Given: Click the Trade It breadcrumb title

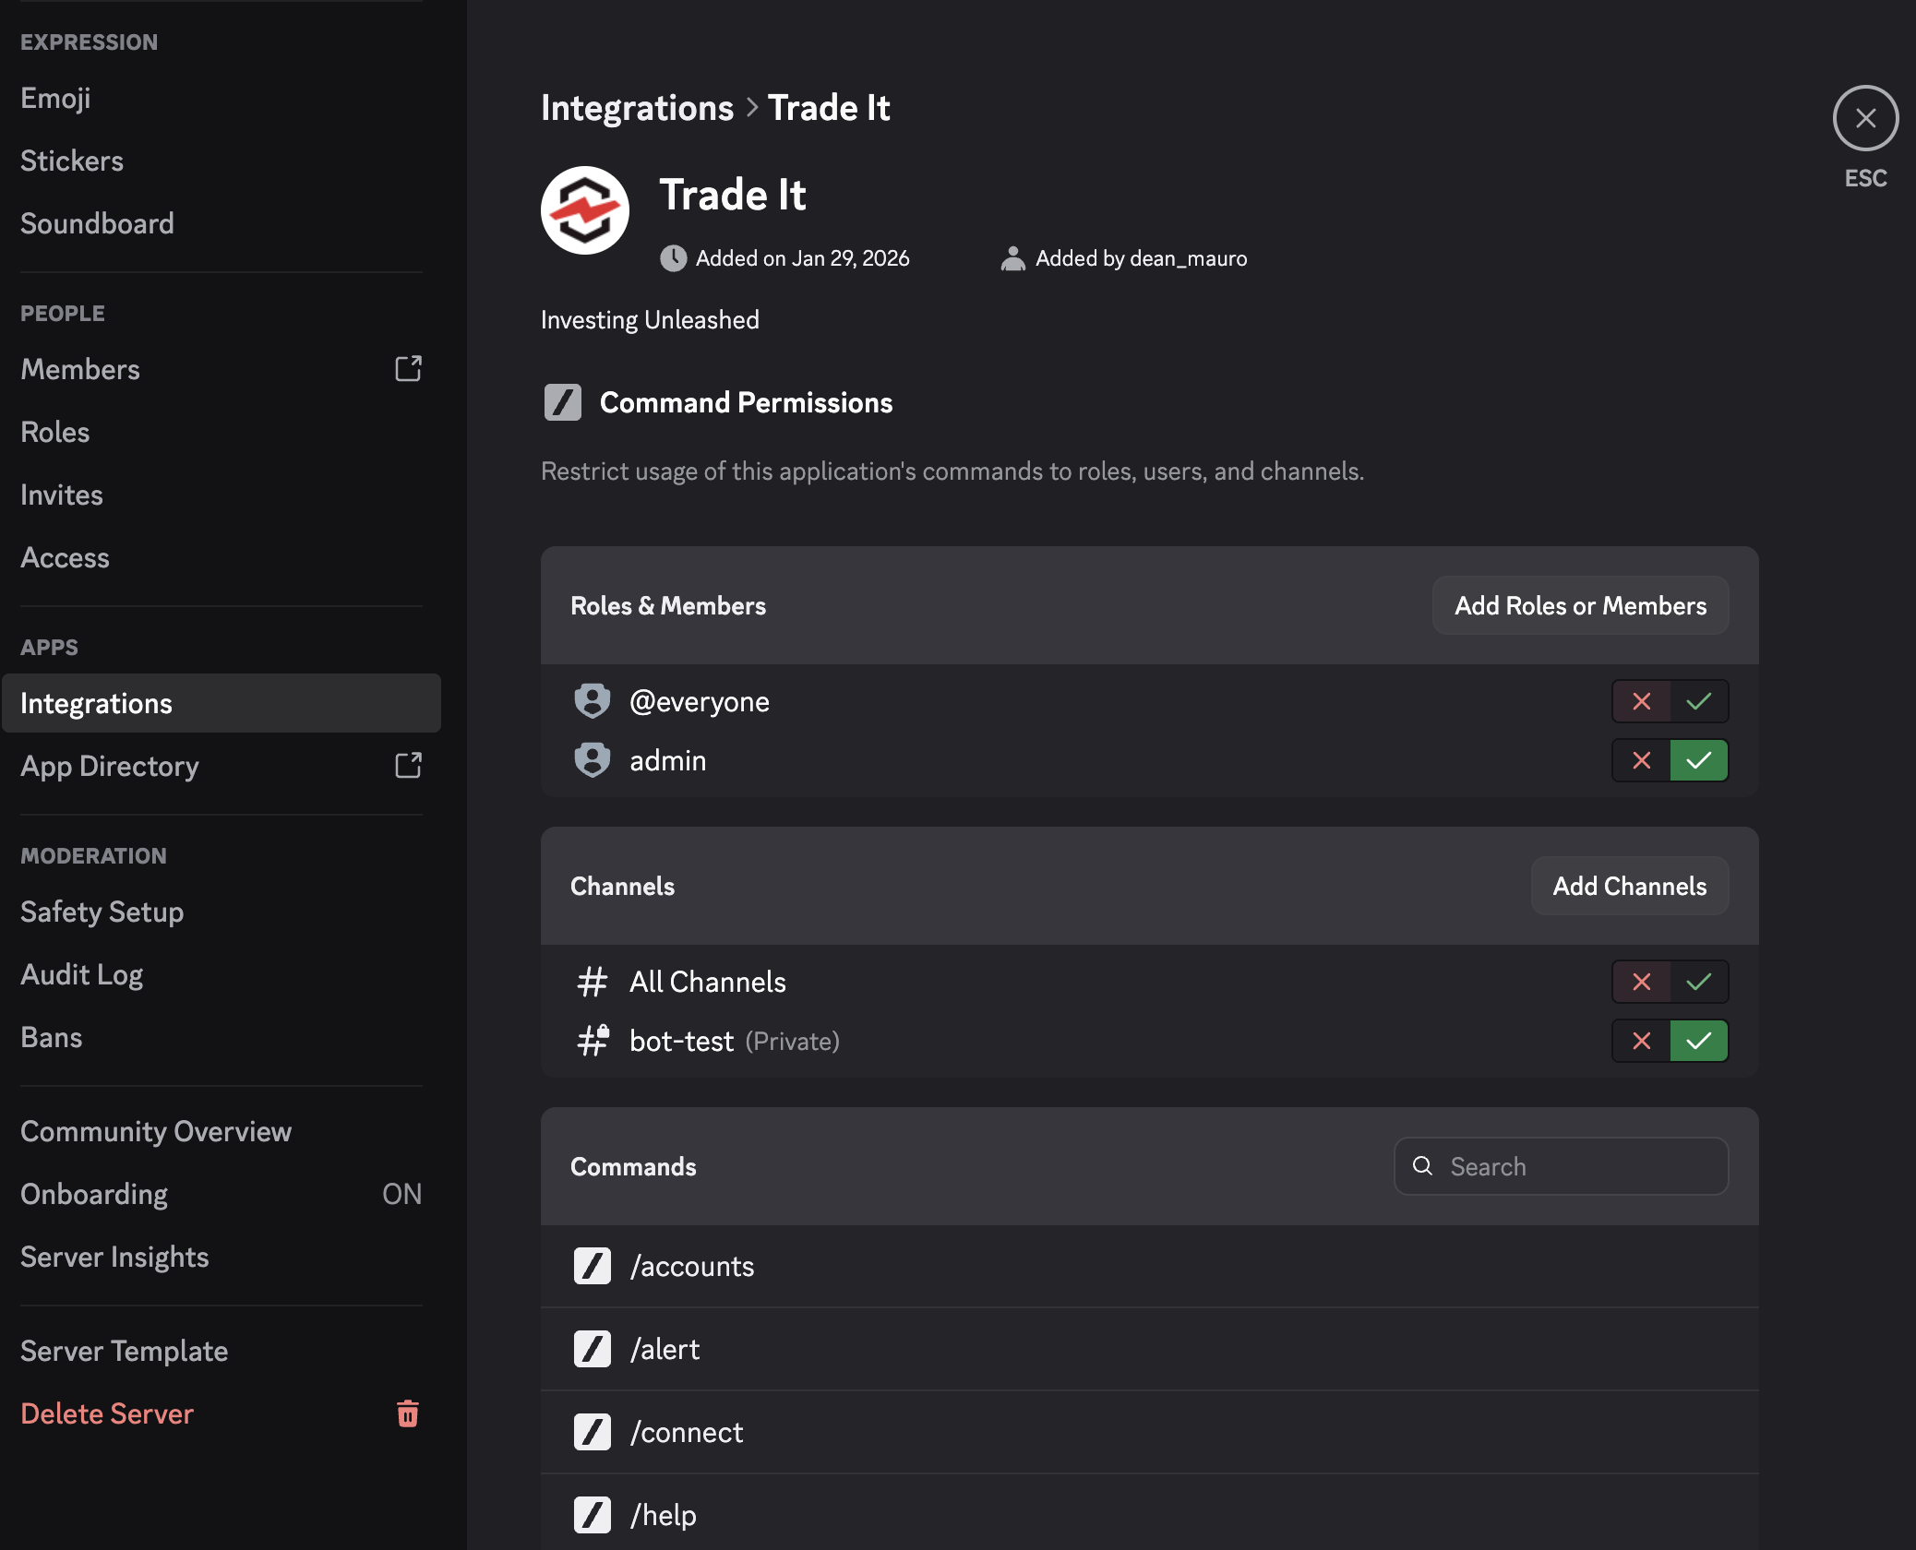Looking at the screenshot, I should click(x=829, y=108).
